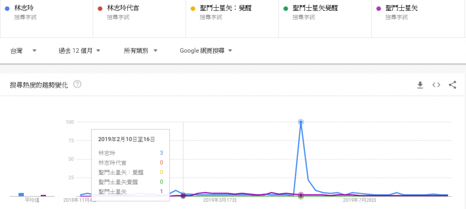Click the tooltip date 2019年2月10日至16日
This screenshot has height=209, width=466.
[x=126, y=139]
